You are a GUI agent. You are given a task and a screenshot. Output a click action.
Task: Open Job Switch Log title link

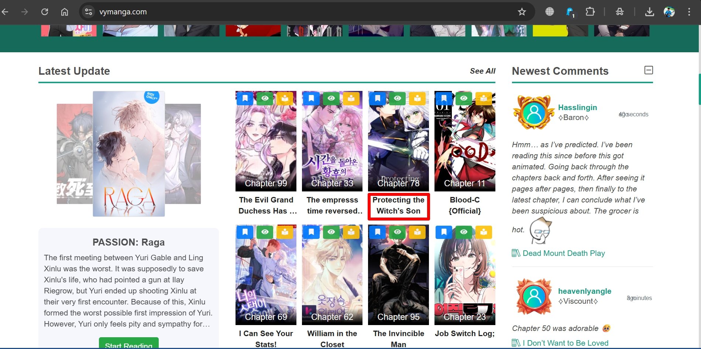point(465,334)
